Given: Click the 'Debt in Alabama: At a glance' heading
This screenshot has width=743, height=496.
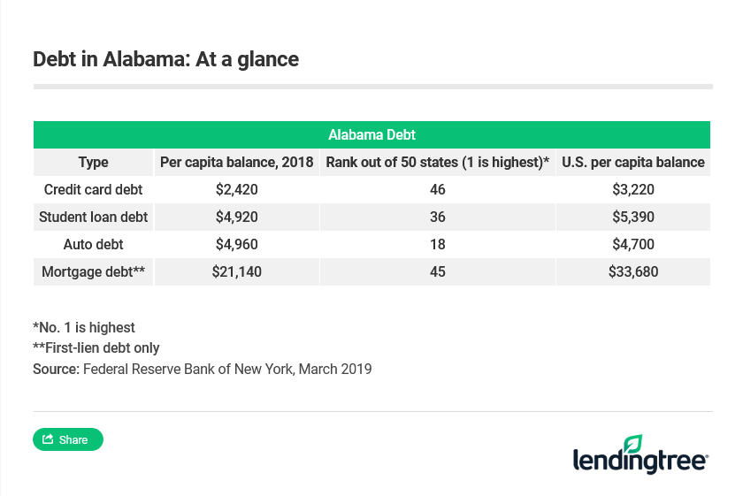Looking at the screenshot, I should (165, 59).
